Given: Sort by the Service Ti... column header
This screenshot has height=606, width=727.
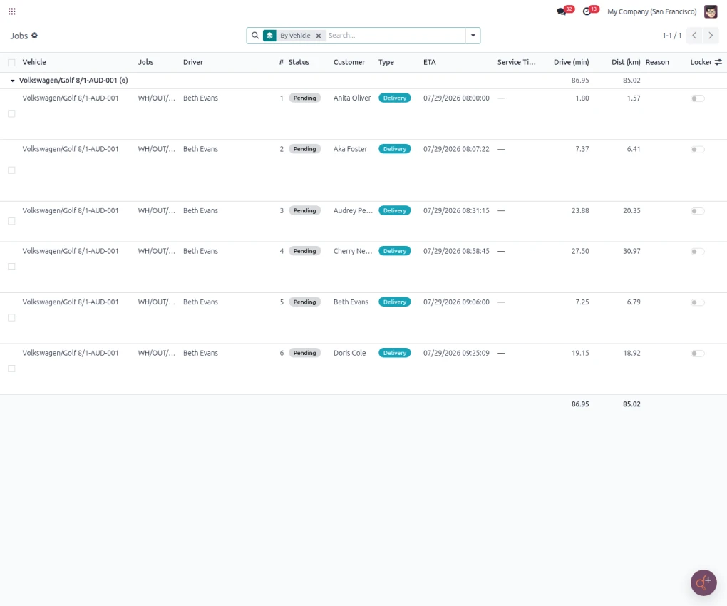Looking at the screenshot, I should coord(517,62).
